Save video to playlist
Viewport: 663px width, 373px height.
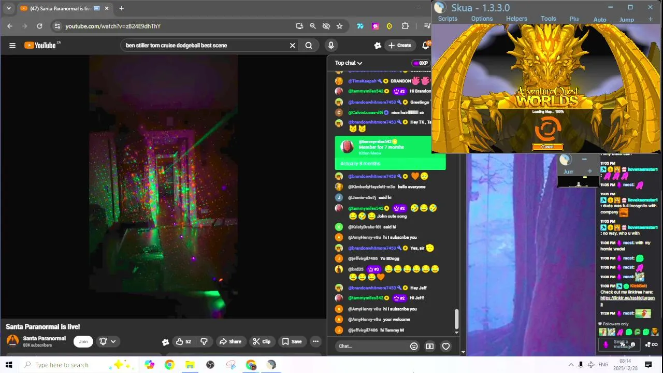tap(292, 341)
